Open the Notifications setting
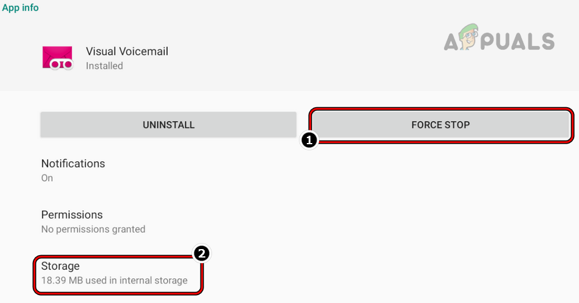The width and height of the screenshot is (579, 303). (x=73, y=164)
